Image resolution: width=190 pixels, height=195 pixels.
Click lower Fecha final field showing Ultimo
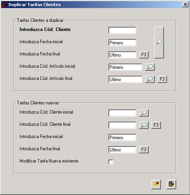pyautogui.click(x=122, y=149)
